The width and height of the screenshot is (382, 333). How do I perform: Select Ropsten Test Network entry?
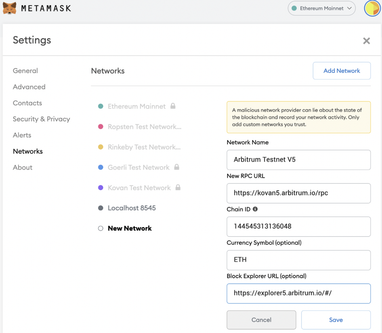[140, 127]
